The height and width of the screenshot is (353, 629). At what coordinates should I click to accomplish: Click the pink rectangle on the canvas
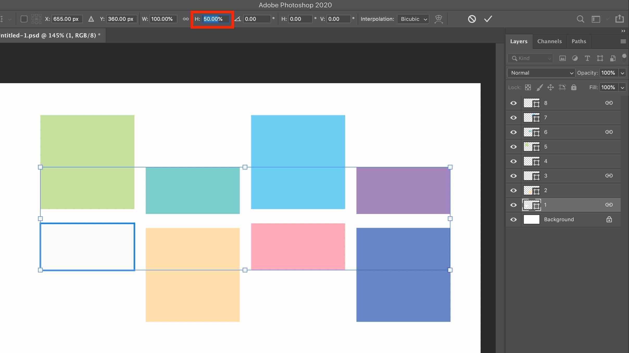coord(298,246)
